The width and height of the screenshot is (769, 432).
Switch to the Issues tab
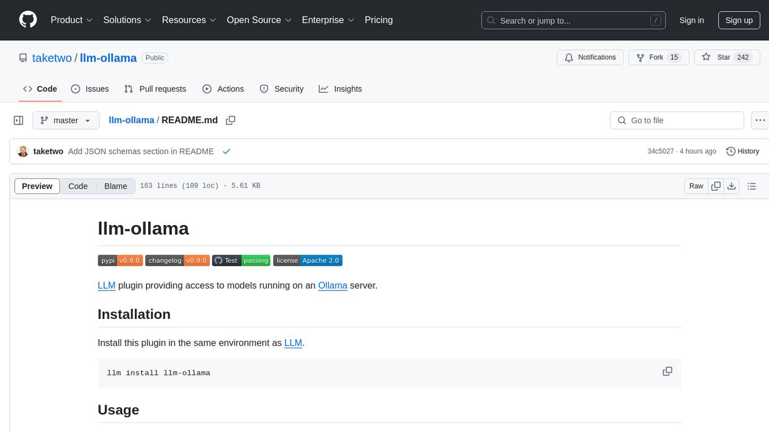pos(90,89)
